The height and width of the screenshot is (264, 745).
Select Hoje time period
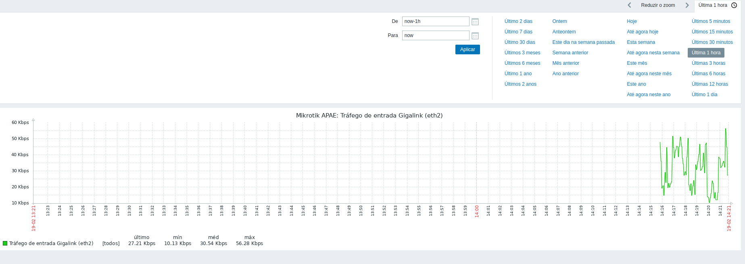click(632, 21)
